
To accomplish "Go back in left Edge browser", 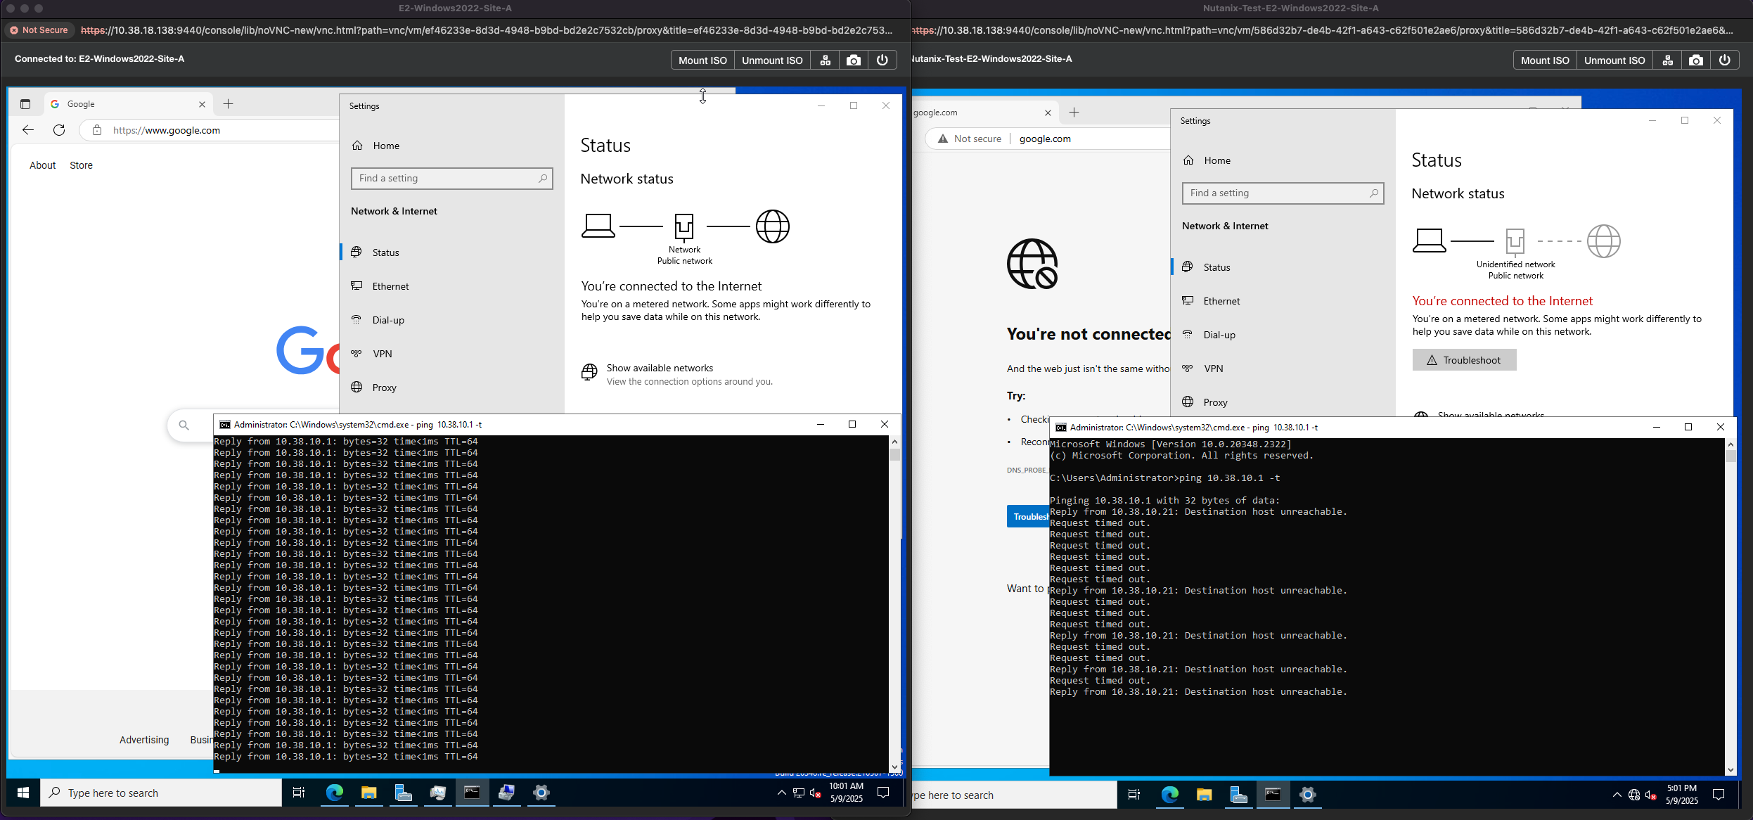I will (x=28, y=130).
